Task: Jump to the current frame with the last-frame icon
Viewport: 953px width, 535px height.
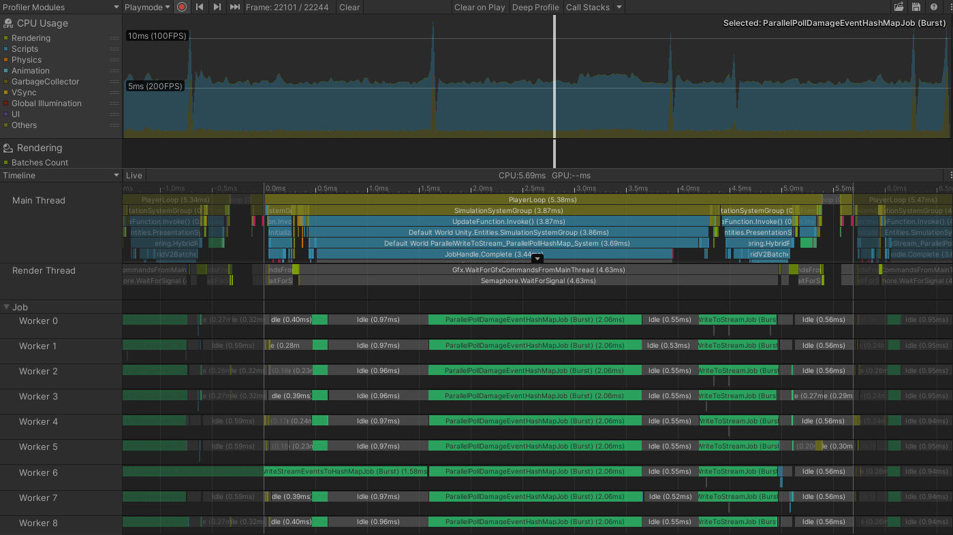Action: pyautogui.click(x=234, y=7)
